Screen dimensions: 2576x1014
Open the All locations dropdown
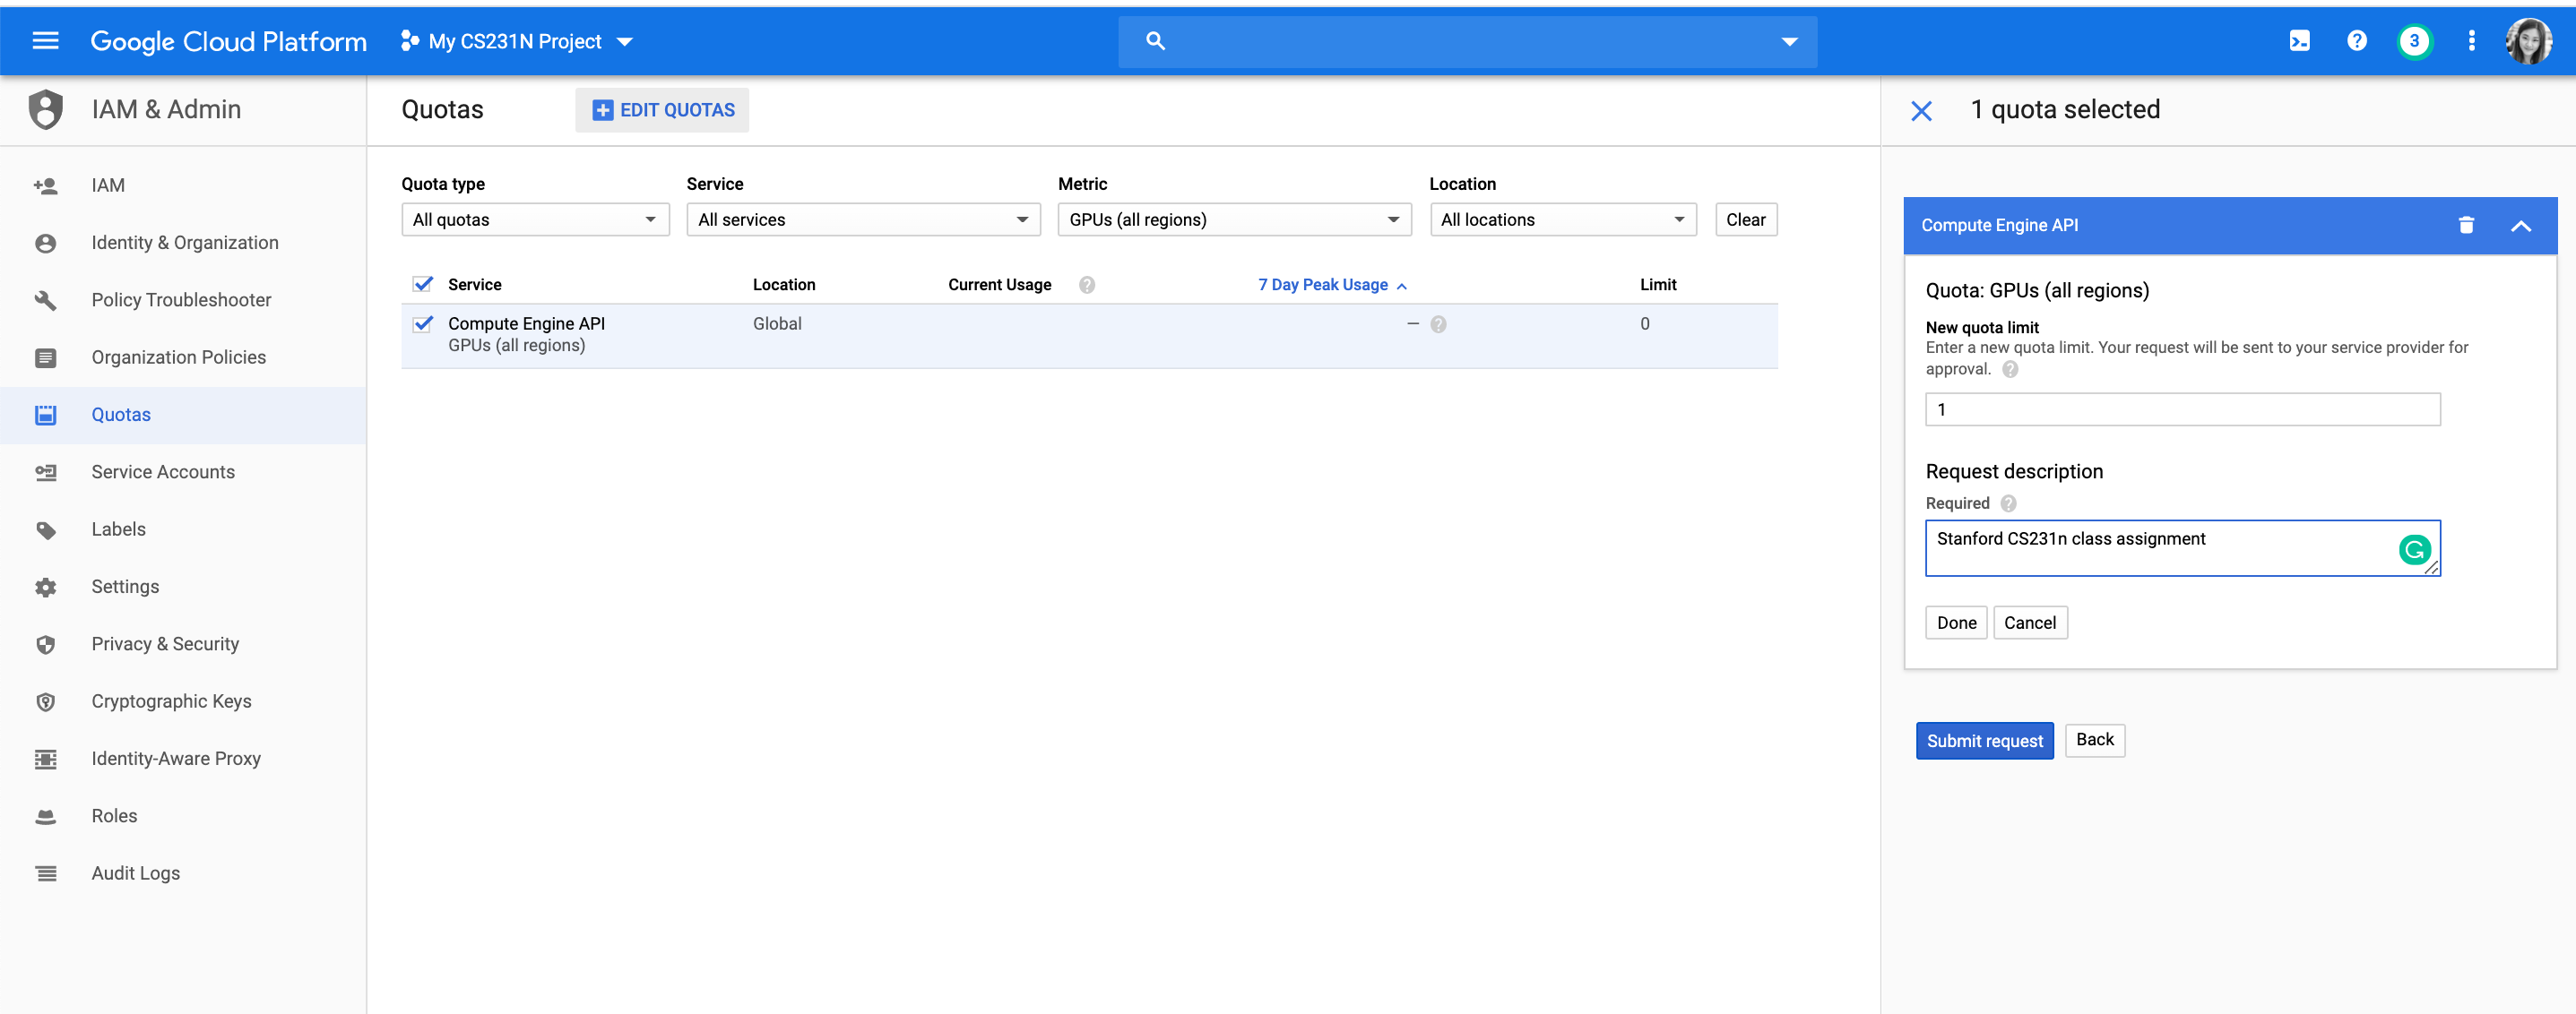click(1562, 219)
